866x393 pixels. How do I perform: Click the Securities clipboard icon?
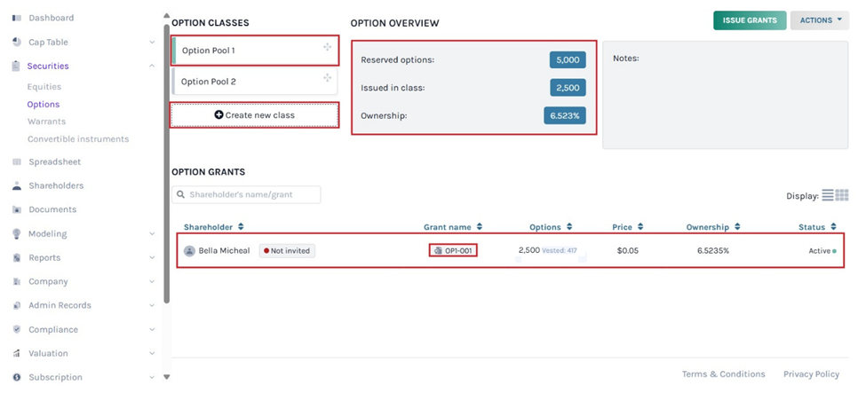tap(16, 67)
